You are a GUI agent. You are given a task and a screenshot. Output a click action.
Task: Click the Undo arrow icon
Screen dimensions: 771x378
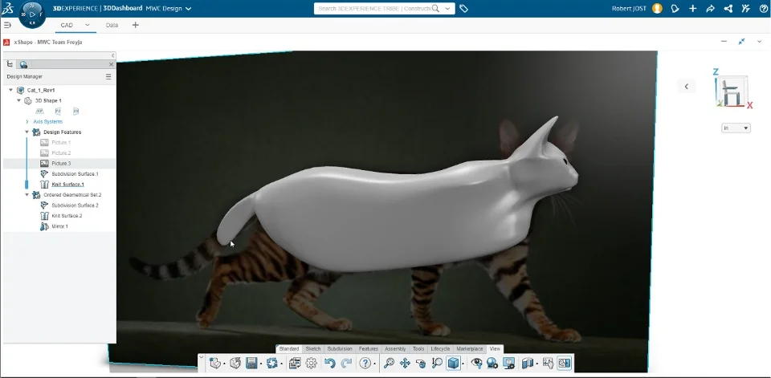(329, 364)
